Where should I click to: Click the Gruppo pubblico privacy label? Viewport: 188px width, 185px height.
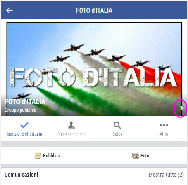pos(20,110)
